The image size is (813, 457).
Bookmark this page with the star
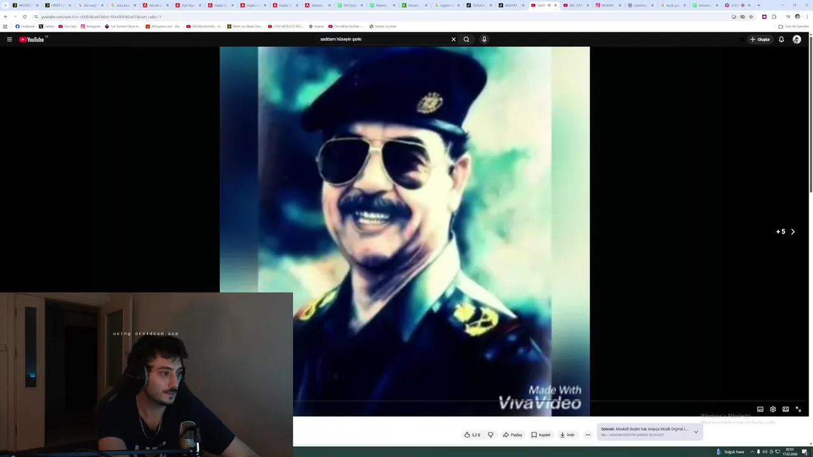pos(751,17)
